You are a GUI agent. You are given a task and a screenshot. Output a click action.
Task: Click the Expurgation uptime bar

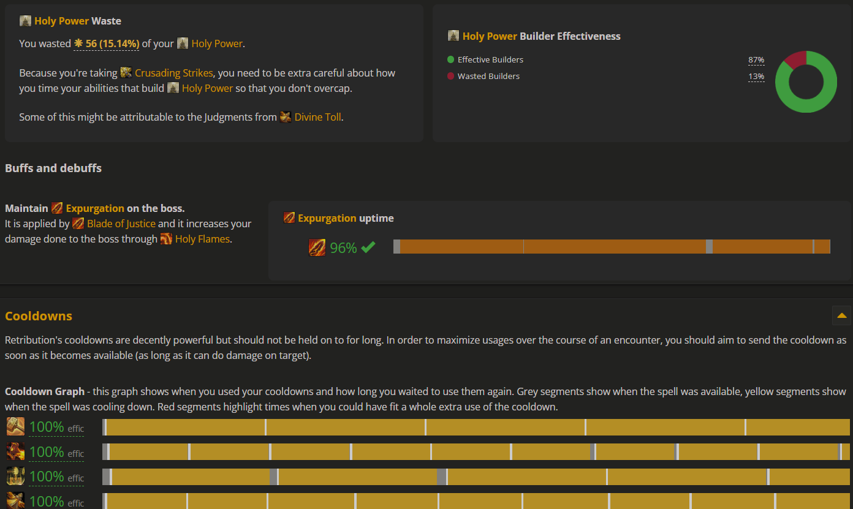[612, 247]
